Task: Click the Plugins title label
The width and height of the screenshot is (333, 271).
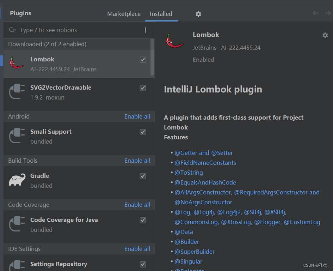Action: [x=20, y=13]
